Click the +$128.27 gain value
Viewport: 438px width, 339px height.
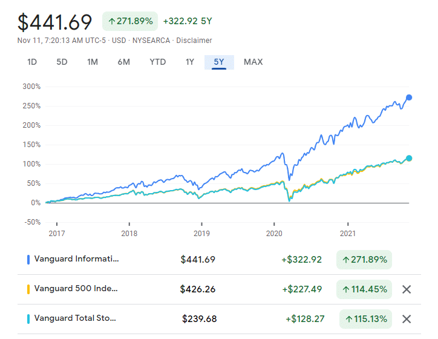pos(305,319)
